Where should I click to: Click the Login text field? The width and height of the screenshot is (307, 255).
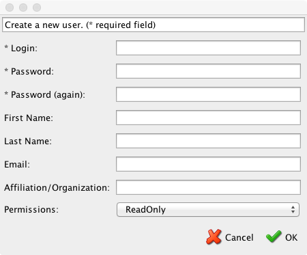click(208, 48)
